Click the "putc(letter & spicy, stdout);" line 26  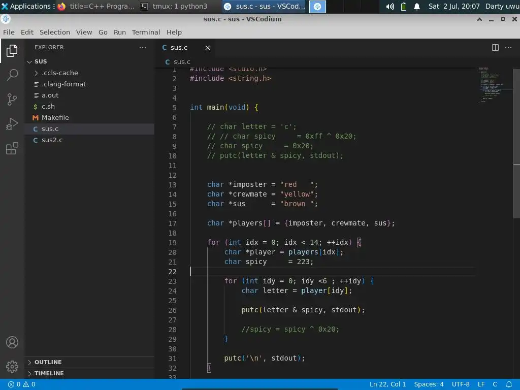click(303, 310)
